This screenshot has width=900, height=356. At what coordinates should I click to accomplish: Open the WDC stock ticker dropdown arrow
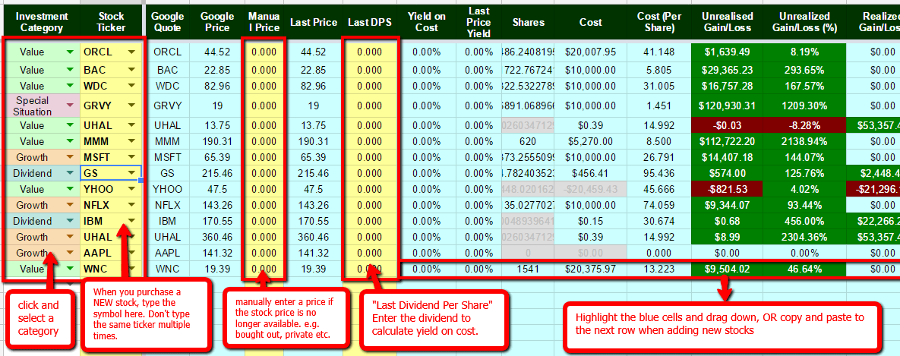[x=132, y=87]
